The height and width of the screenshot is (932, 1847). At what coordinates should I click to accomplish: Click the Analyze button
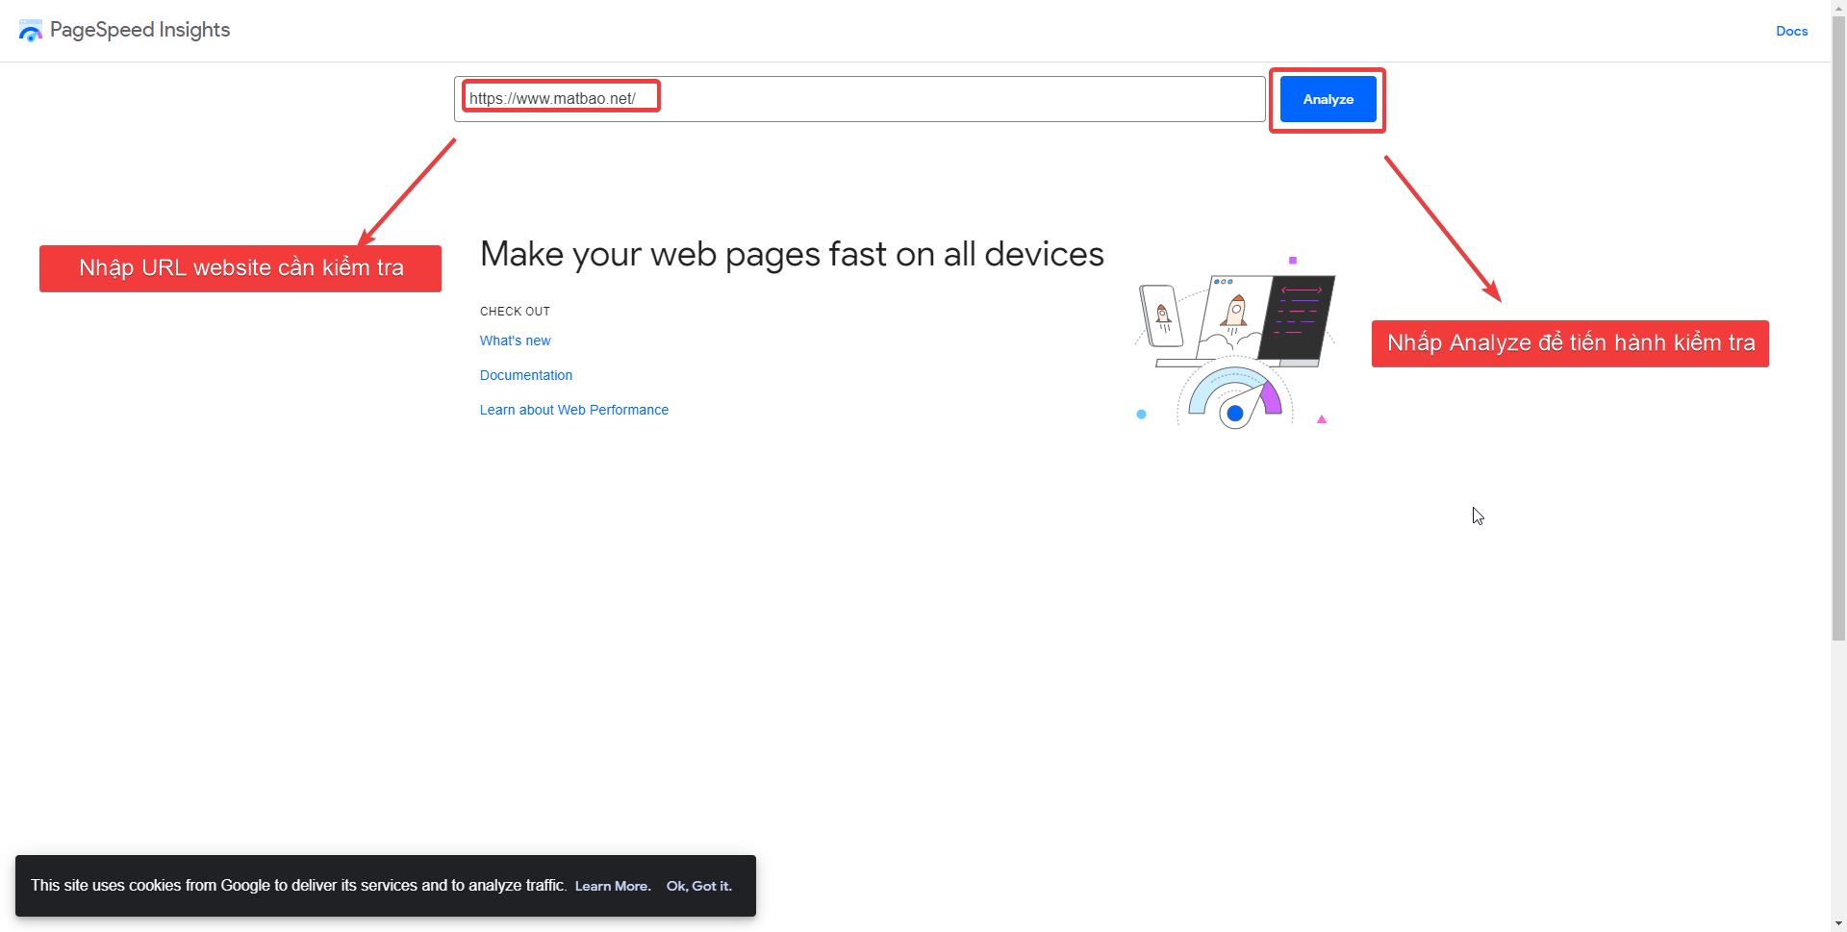tap(1328, 99)
